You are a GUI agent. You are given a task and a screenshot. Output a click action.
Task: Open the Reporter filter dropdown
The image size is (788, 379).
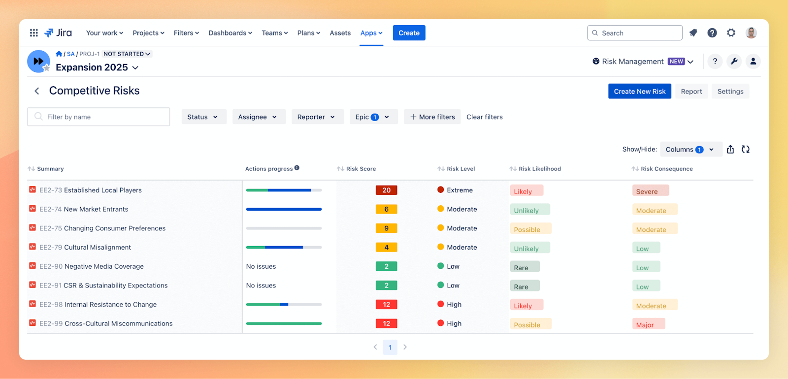318,117
